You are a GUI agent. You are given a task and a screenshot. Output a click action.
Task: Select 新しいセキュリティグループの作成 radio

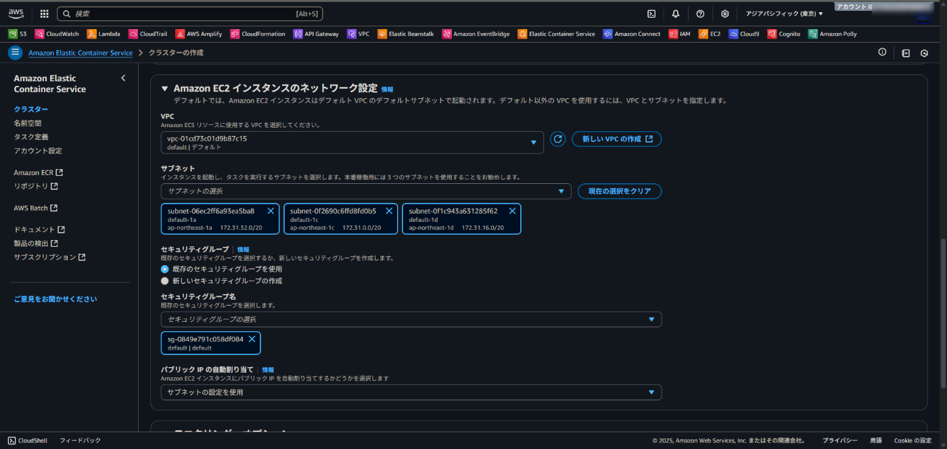click(164, 281)
